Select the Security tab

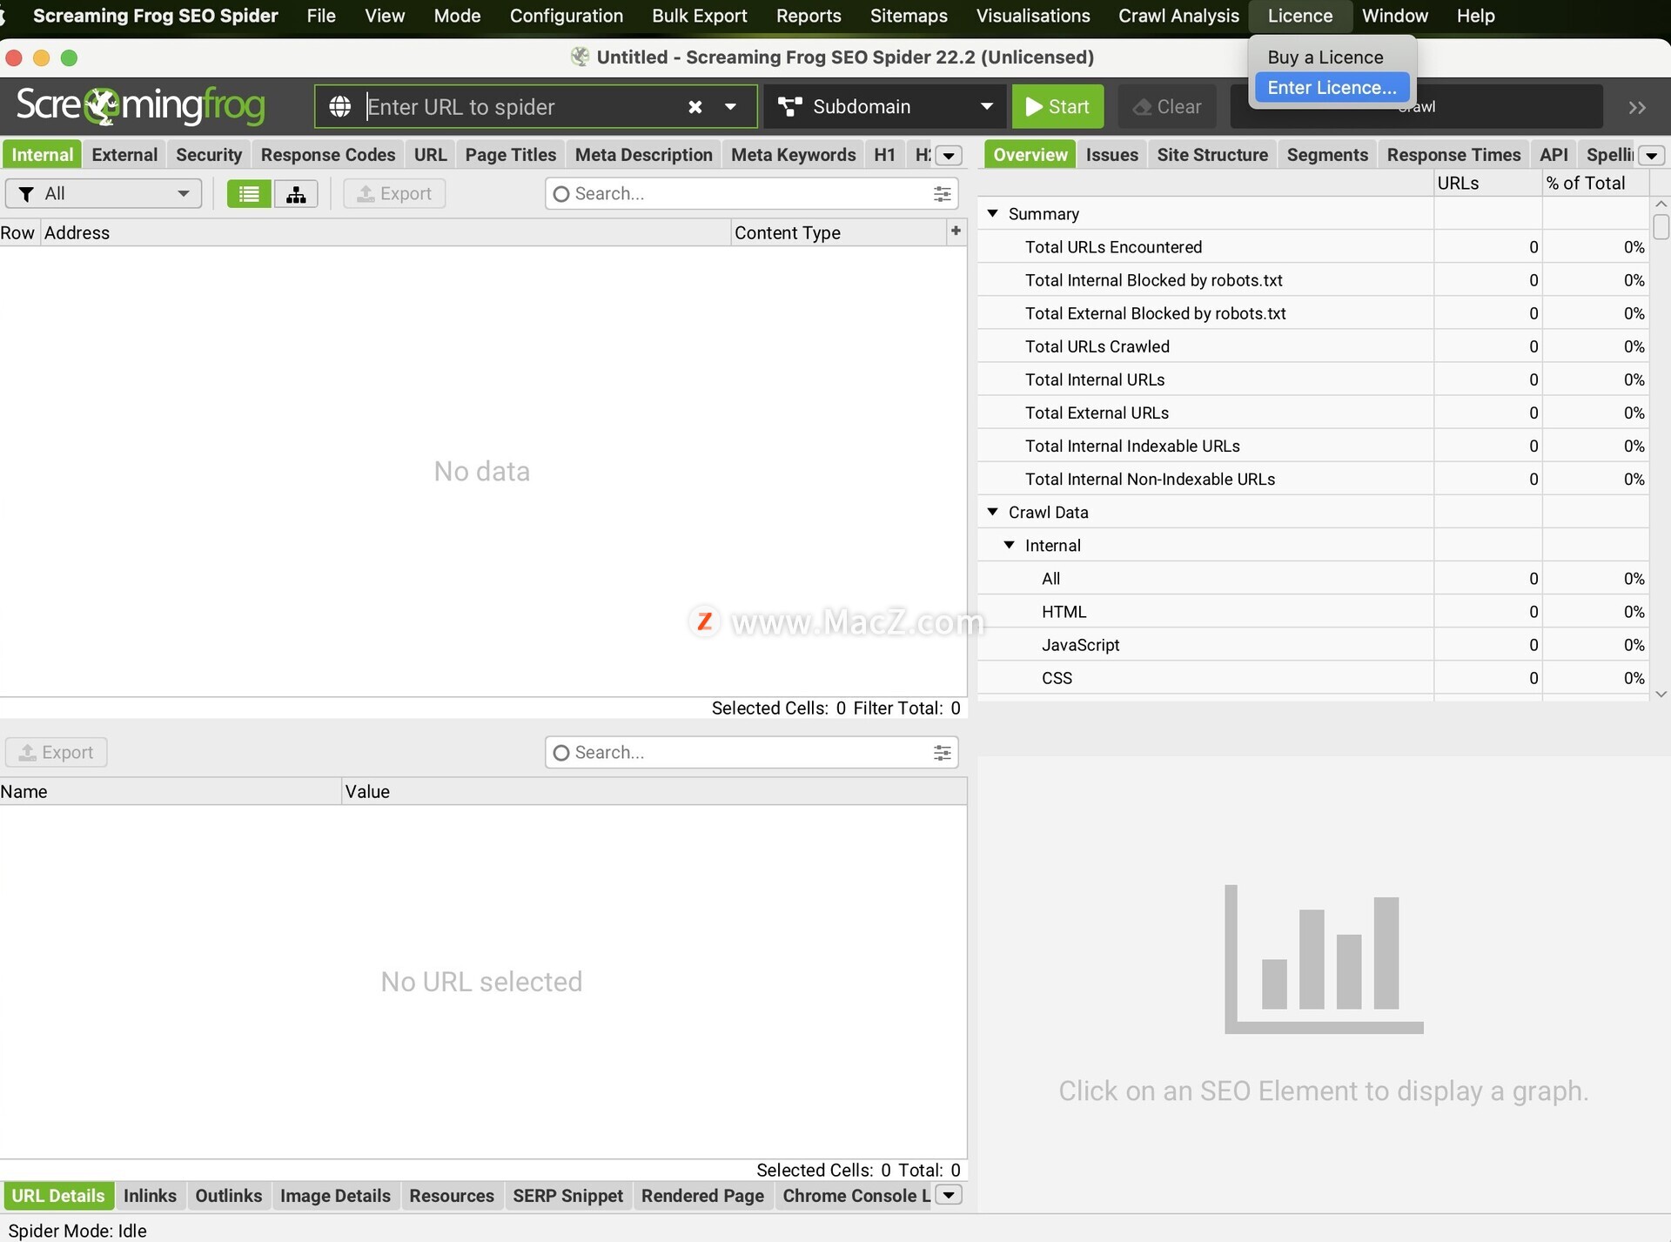coord(209,155)
